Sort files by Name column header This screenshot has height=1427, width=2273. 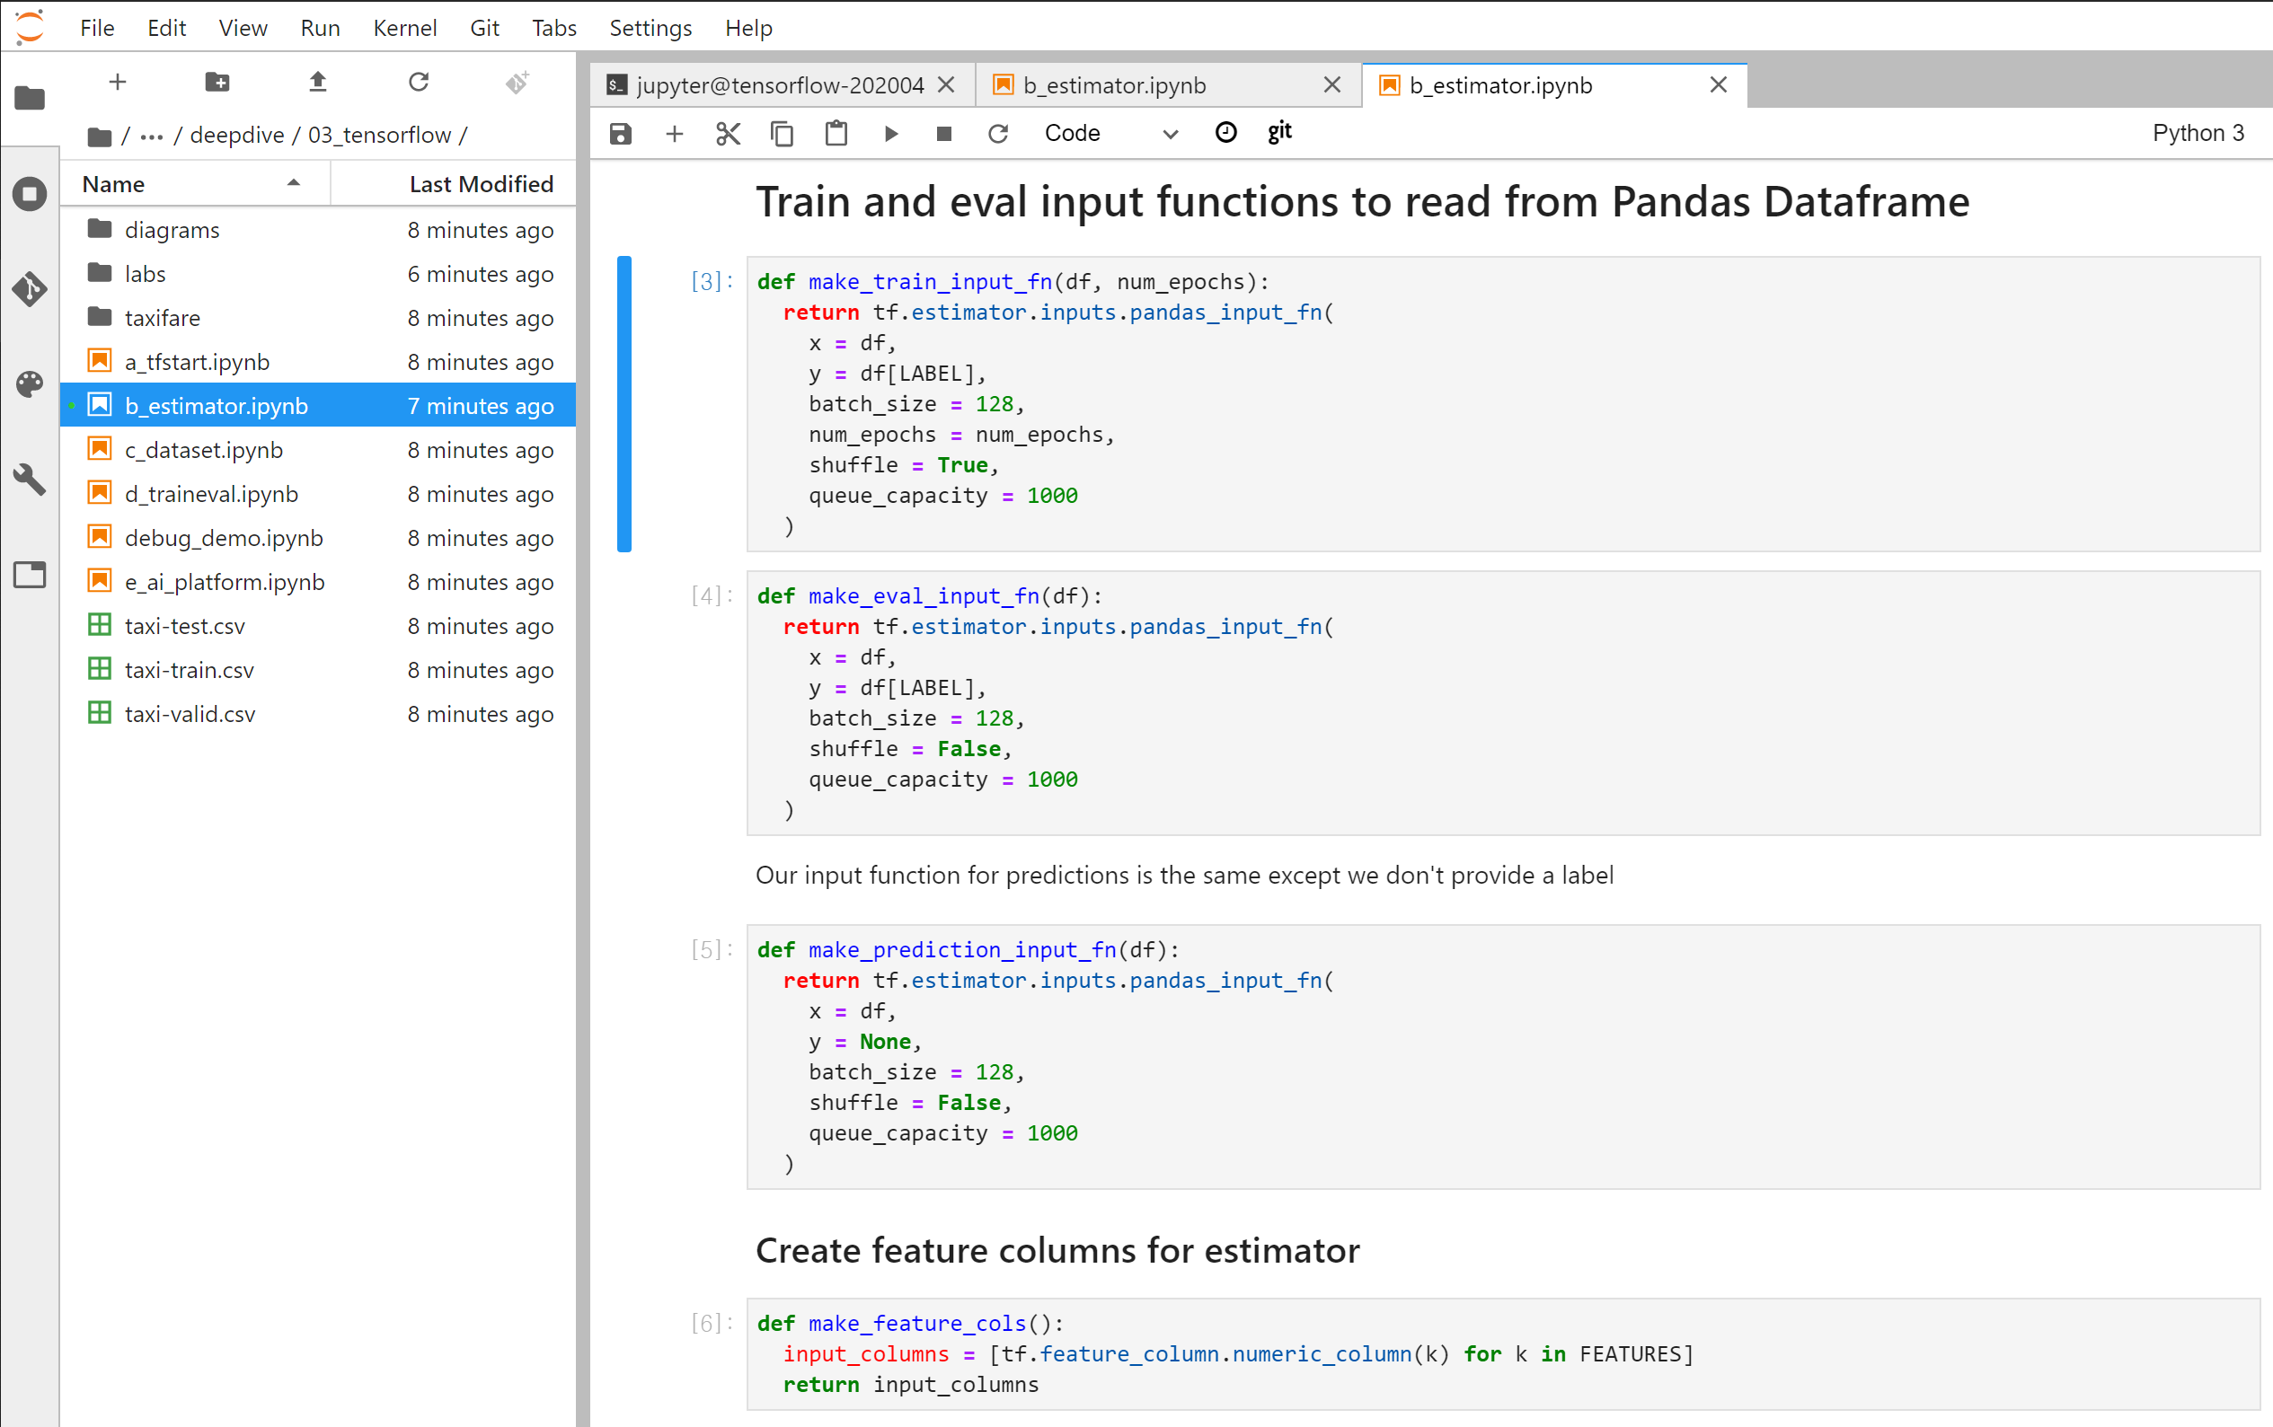113,184
